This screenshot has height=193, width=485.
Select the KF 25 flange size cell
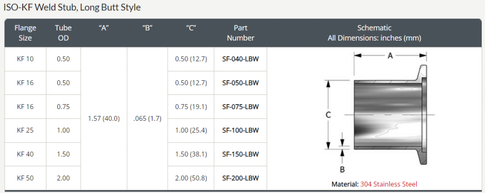[x=25, y=130]
